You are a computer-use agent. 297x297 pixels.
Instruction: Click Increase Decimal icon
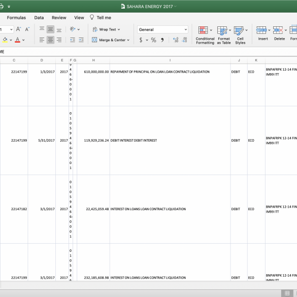pos(176,40)
